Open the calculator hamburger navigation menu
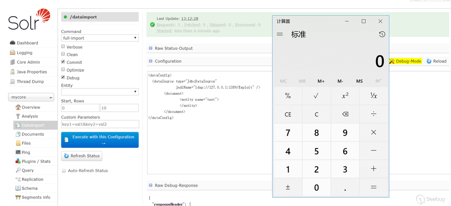The height and width of the screenshot is (206, 451). coord(280,34)
